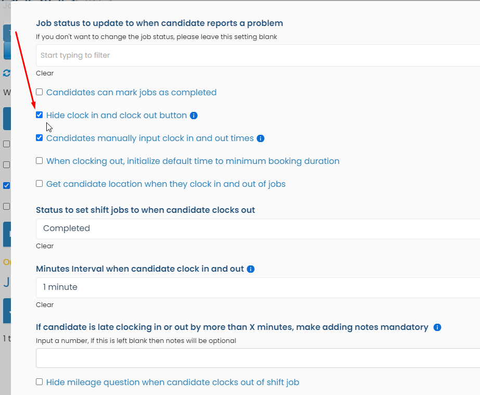Open the job status filter dropdown

point(258,55)
